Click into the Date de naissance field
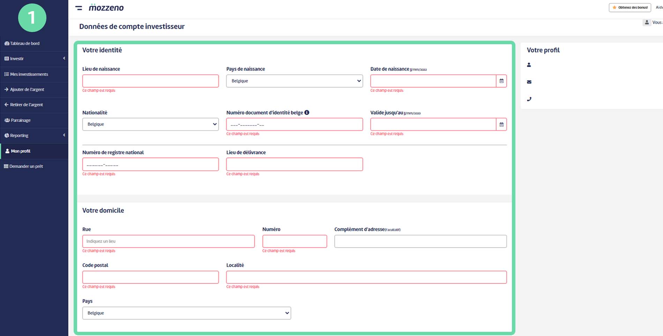The width and height of the screenshot is (663, 336). [x=433, y=81]
